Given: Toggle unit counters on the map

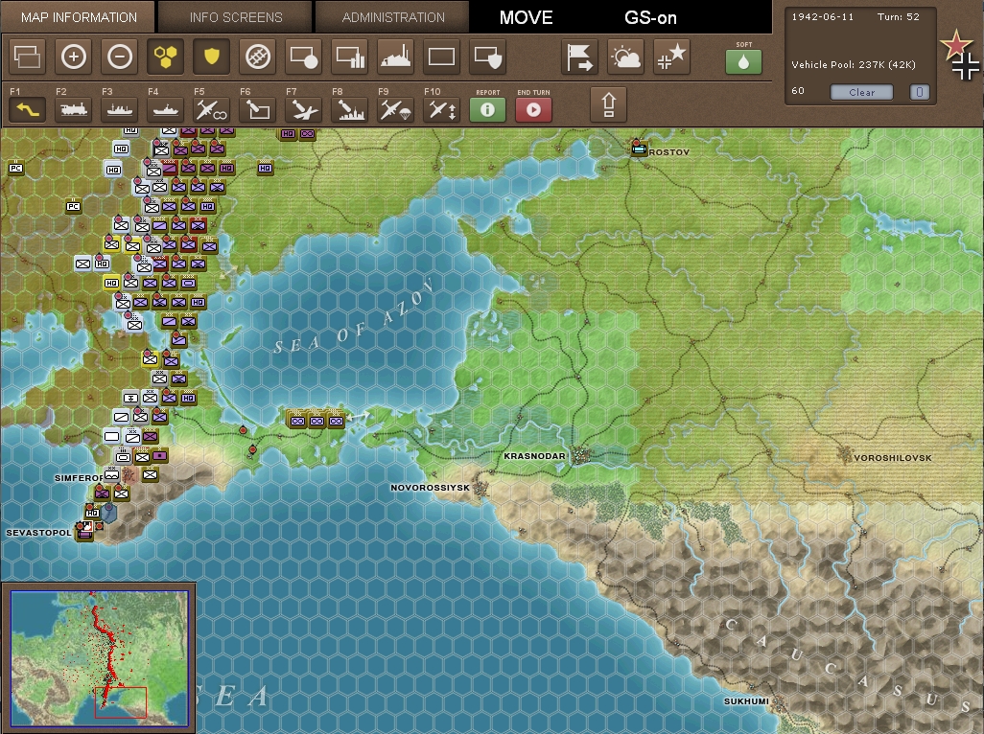Looking at the screenshot, I should [x=27, y=57].
